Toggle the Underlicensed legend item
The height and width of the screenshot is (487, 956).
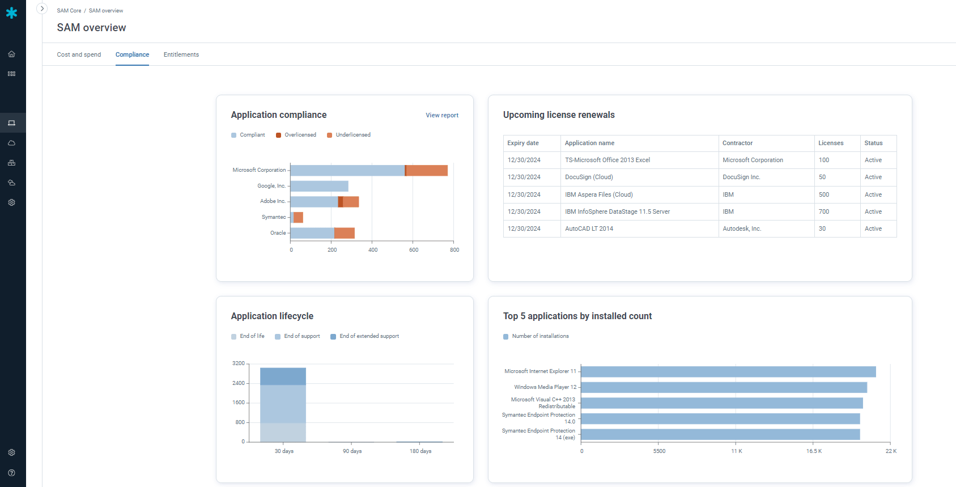pyautogui.click(x=349, y=135)
